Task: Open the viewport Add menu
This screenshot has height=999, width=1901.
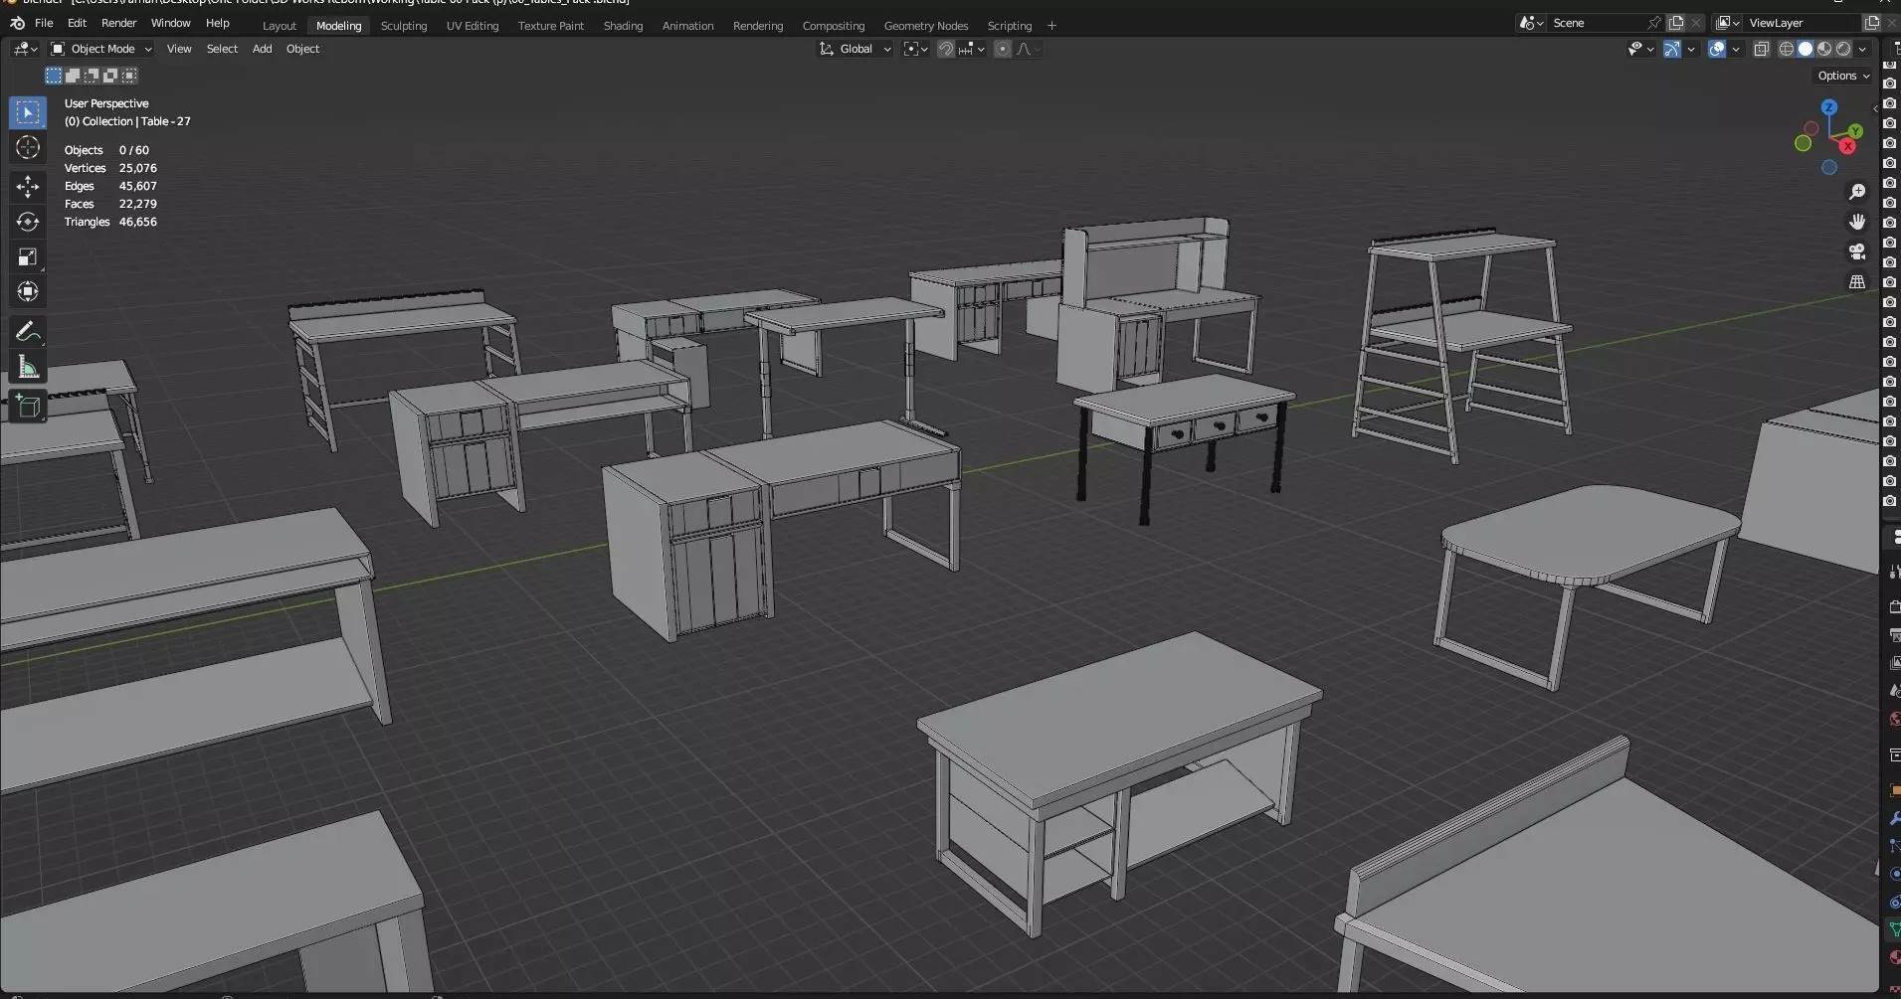Action: tap(262, 49)
